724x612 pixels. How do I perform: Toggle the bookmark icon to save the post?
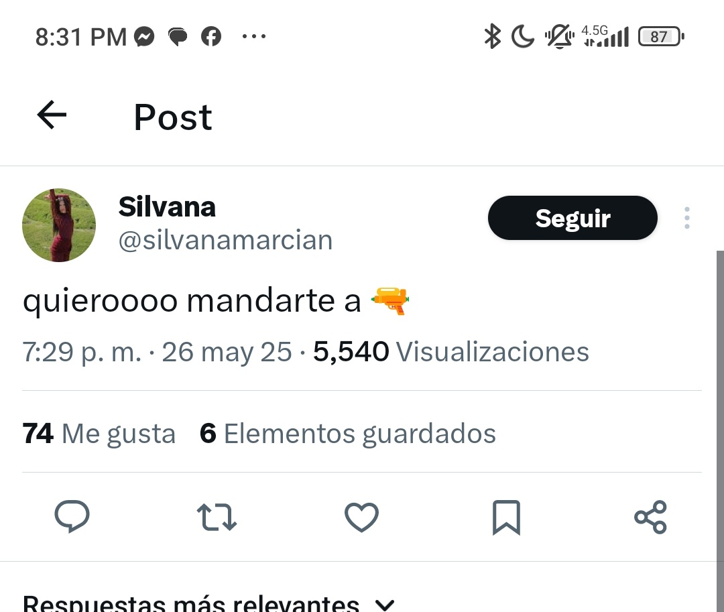(x=507, y=517)
